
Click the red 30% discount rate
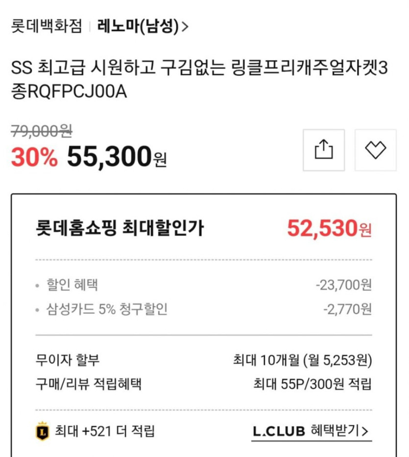click(34, 157)
